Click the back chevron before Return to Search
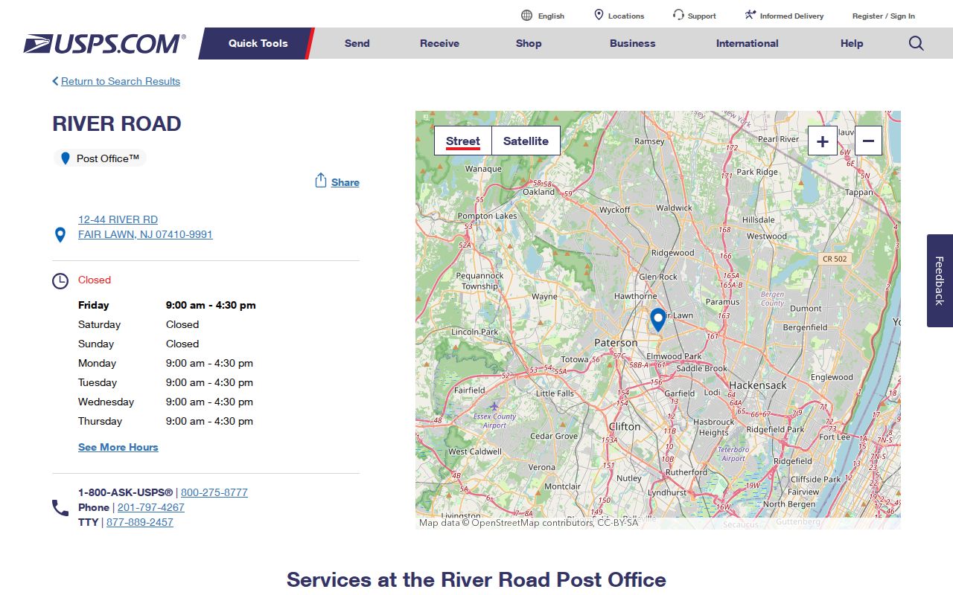The width and height of the screenshot is (953, 595). coord(55,81)
